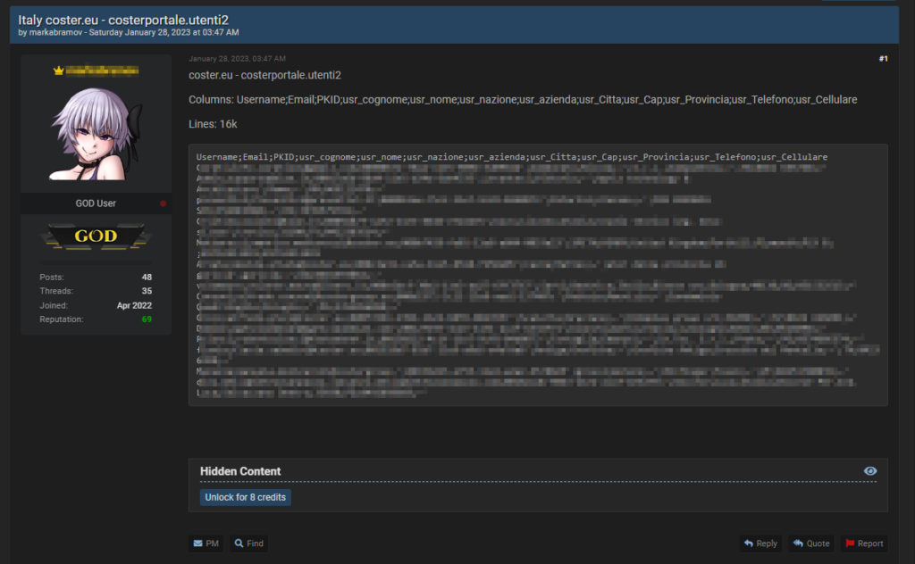Image resolution: width=915 pixels, height=564 pixels.
Task: View the user's 48 posts count
Action: (x=146, y=278)
